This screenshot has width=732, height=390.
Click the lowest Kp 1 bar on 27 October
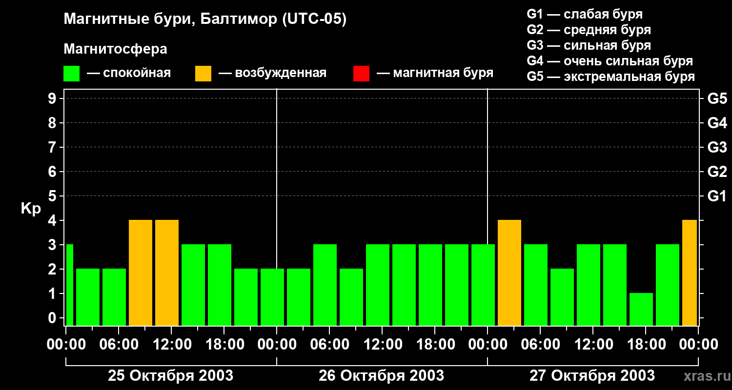[x=641, y=309]
